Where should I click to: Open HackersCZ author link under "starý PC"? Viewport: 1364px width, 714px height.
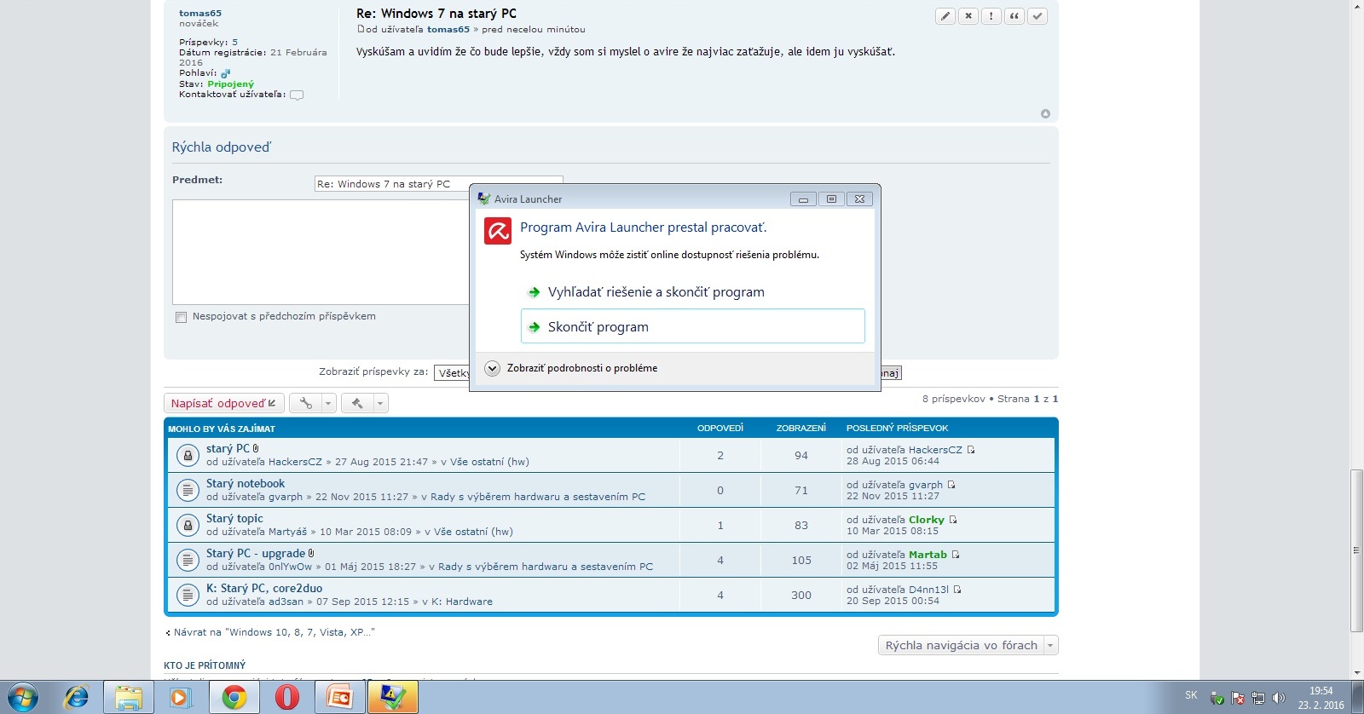click(295, 462)
